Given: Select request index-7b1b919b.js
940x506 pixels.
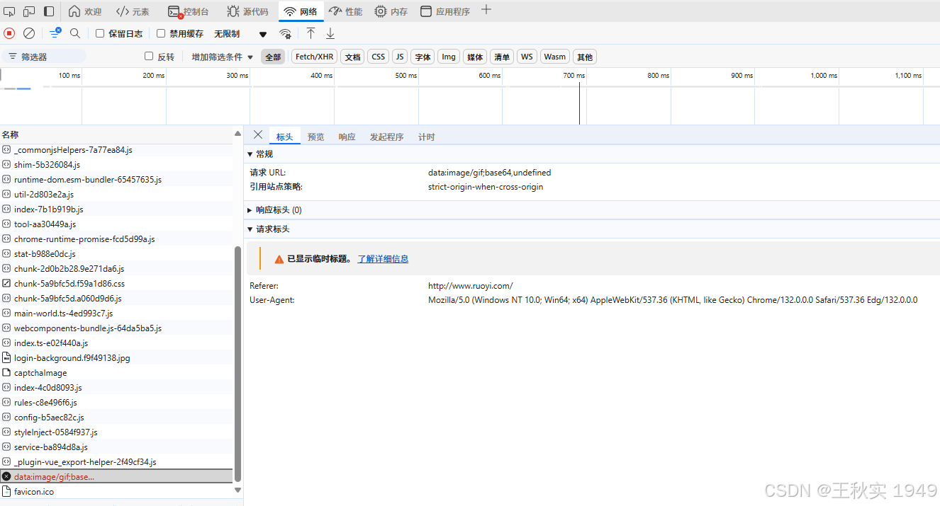Looking at the screenshot, I should tap(116, 209).
